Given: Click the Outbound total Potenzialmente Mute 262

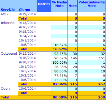Looking at the screenshot, I should tap(101, 84).
